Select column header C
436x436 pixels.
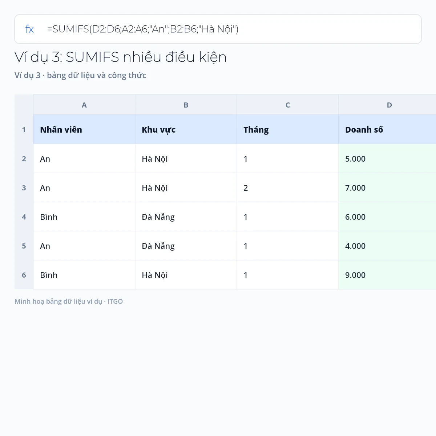288,105
